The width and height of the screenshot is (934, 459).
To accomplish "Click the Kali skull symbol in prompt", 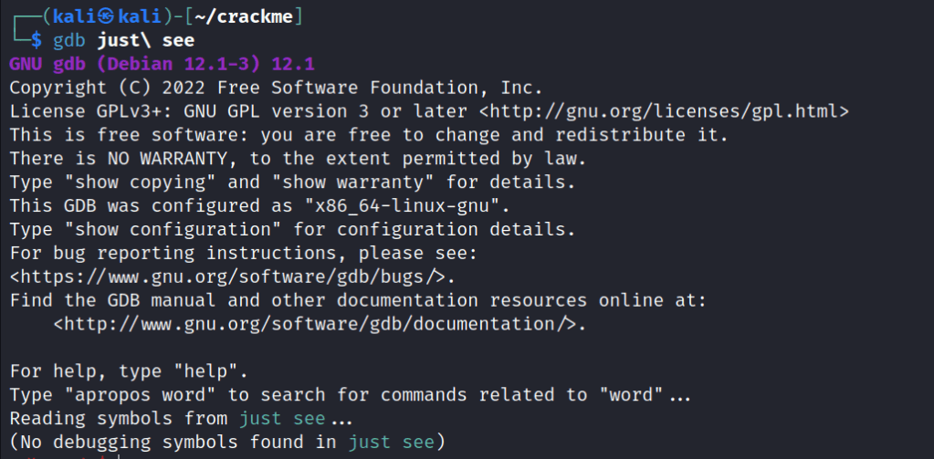I will tap(105, 16).
